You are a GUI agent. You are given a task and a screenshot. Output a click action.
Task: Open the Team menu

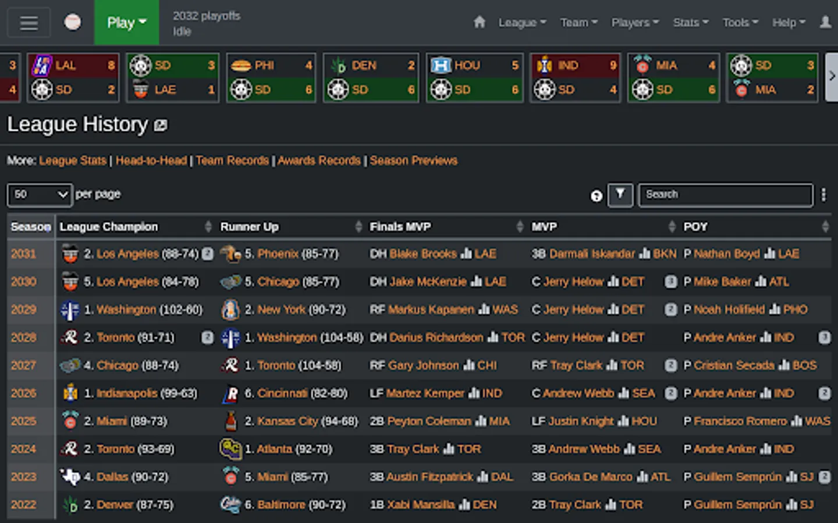point(578,23)
